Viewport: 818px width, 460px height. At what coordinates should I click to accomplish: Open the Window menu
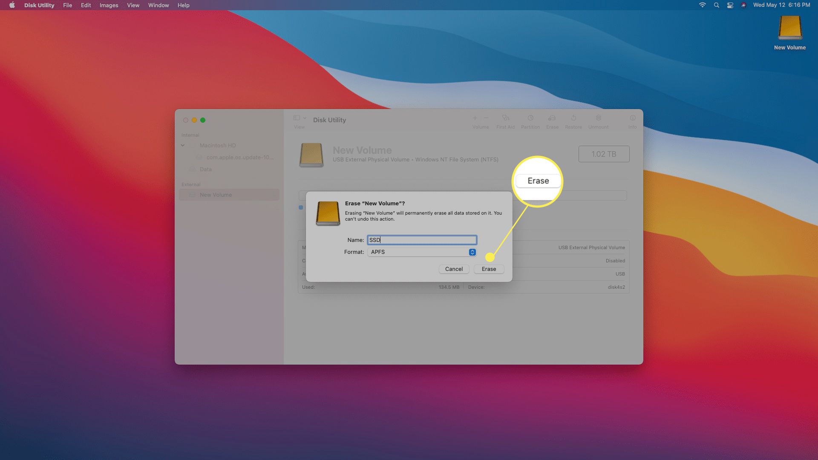158,5
